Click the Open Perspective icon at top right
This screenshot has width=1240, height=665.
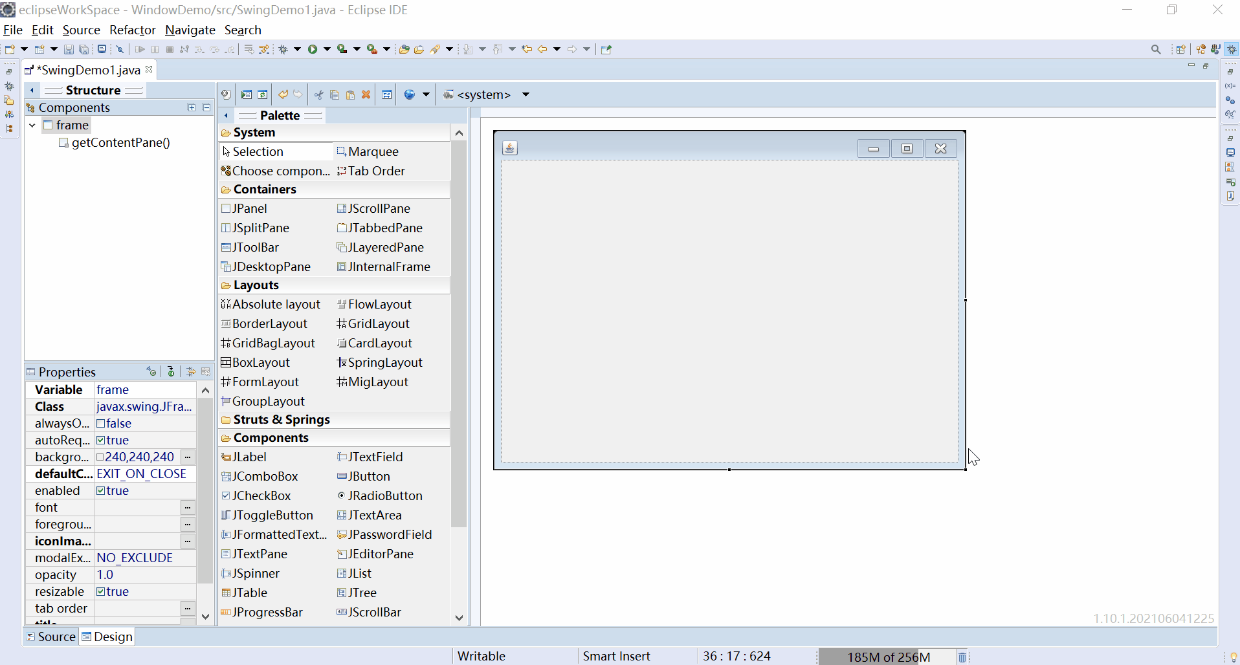1180,49
